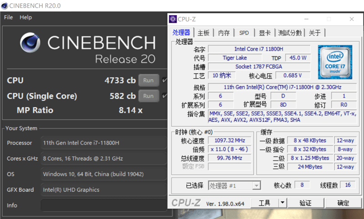
Task: Click the OS 'Windows 10, 64 Bit' field
Action: (104, 174)
